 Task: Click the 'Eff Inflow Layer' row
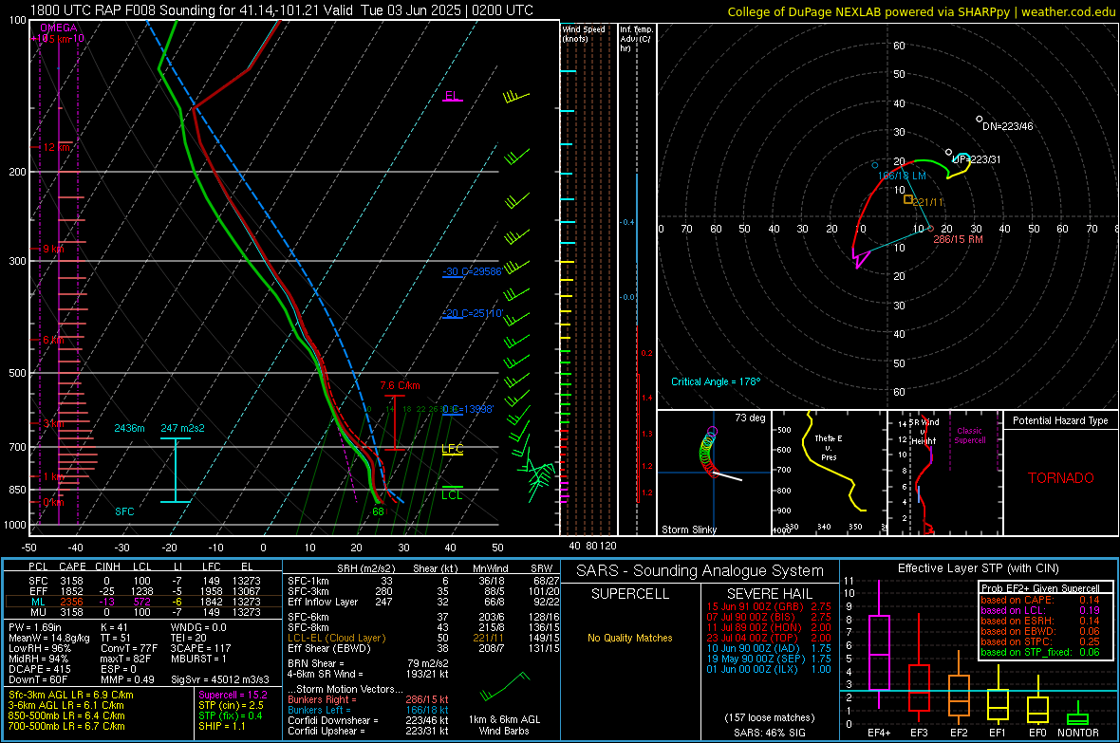point(423,602)
